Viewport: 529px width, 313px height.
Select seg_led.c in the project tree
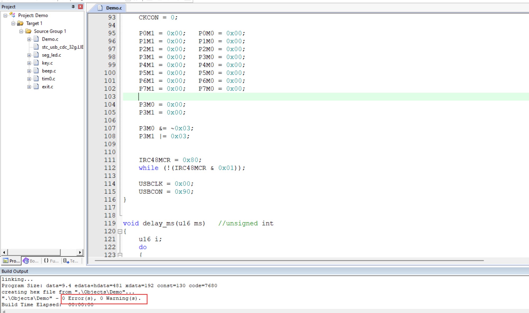tap(51, 55)
